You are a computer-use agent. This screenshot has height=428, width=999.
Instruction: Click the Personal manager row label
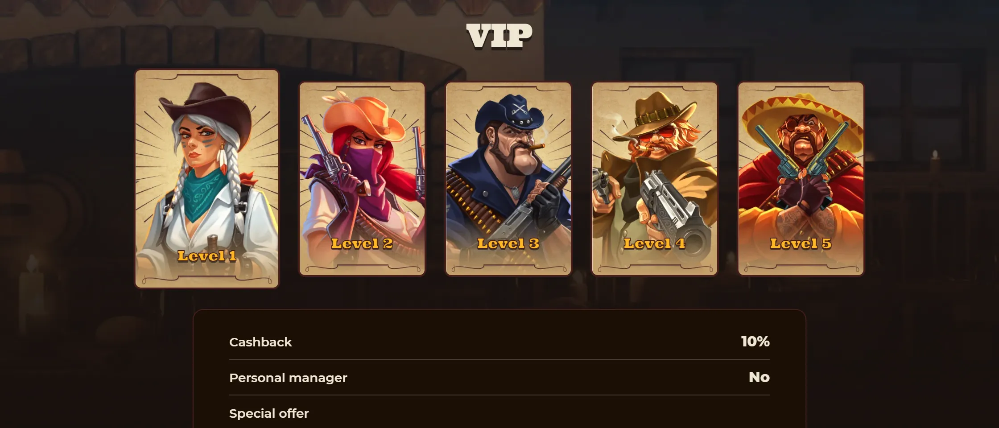(288, 378)
